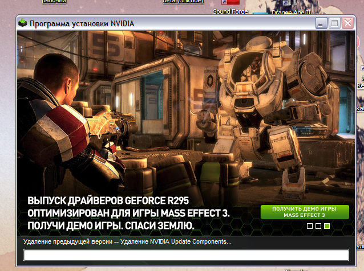Click the 'Программа установки NVIDIA' window title
The image size is (364, 271).
coord(82,23)
